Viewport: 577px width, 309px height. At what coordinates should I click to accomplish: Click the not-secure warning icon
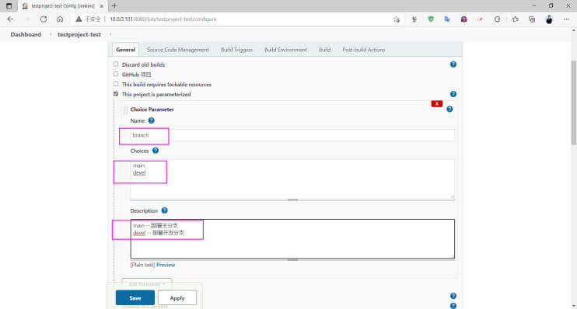pyautogui.click(x=79, y=19)
